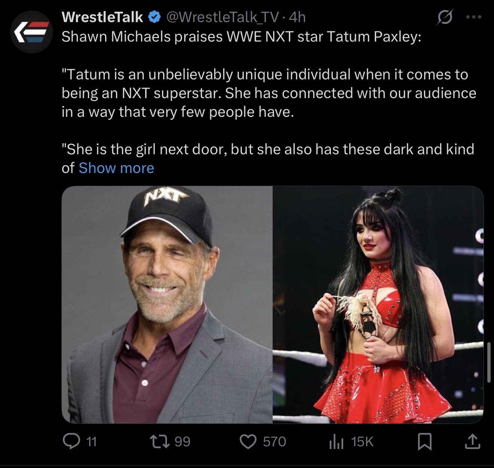Click the WrestleTalk display name
The image size is (494, 468).
102,17
